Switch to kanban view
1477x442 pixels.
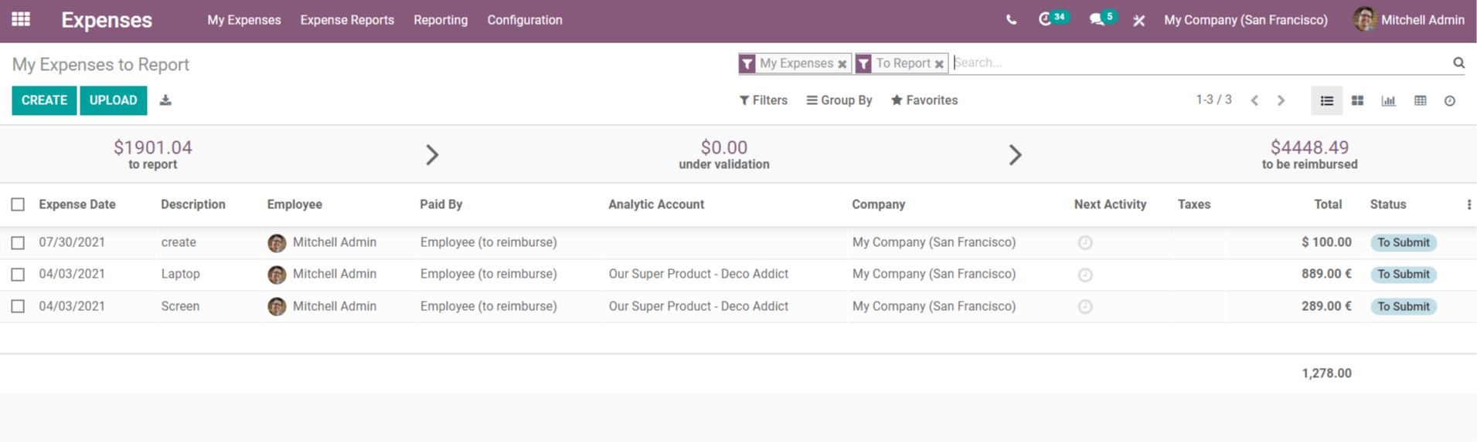pyautogui.click(x=1357, y=100)
